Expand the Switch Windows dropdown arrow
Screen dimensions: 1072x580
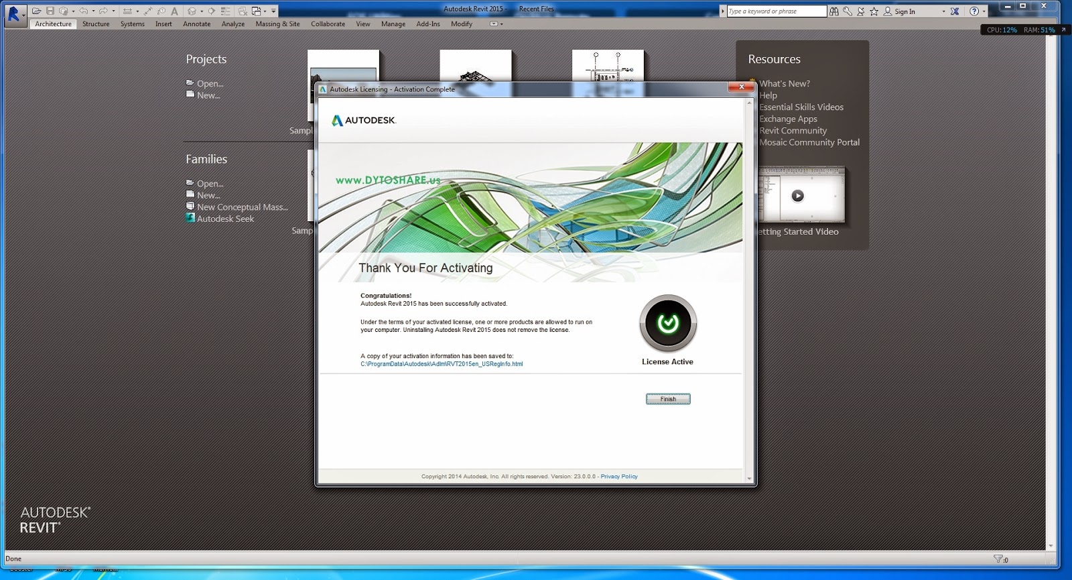[x=265, y=11]
